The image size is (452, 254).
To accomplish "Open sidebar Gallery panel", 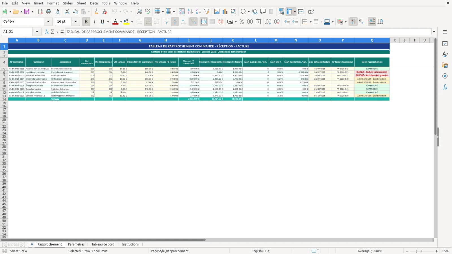I will (445, 65).
